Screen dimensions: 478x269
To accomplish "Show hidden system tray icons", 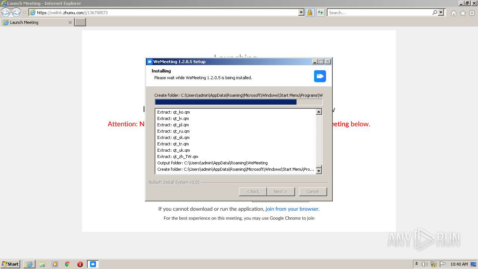I will point(416,264).
